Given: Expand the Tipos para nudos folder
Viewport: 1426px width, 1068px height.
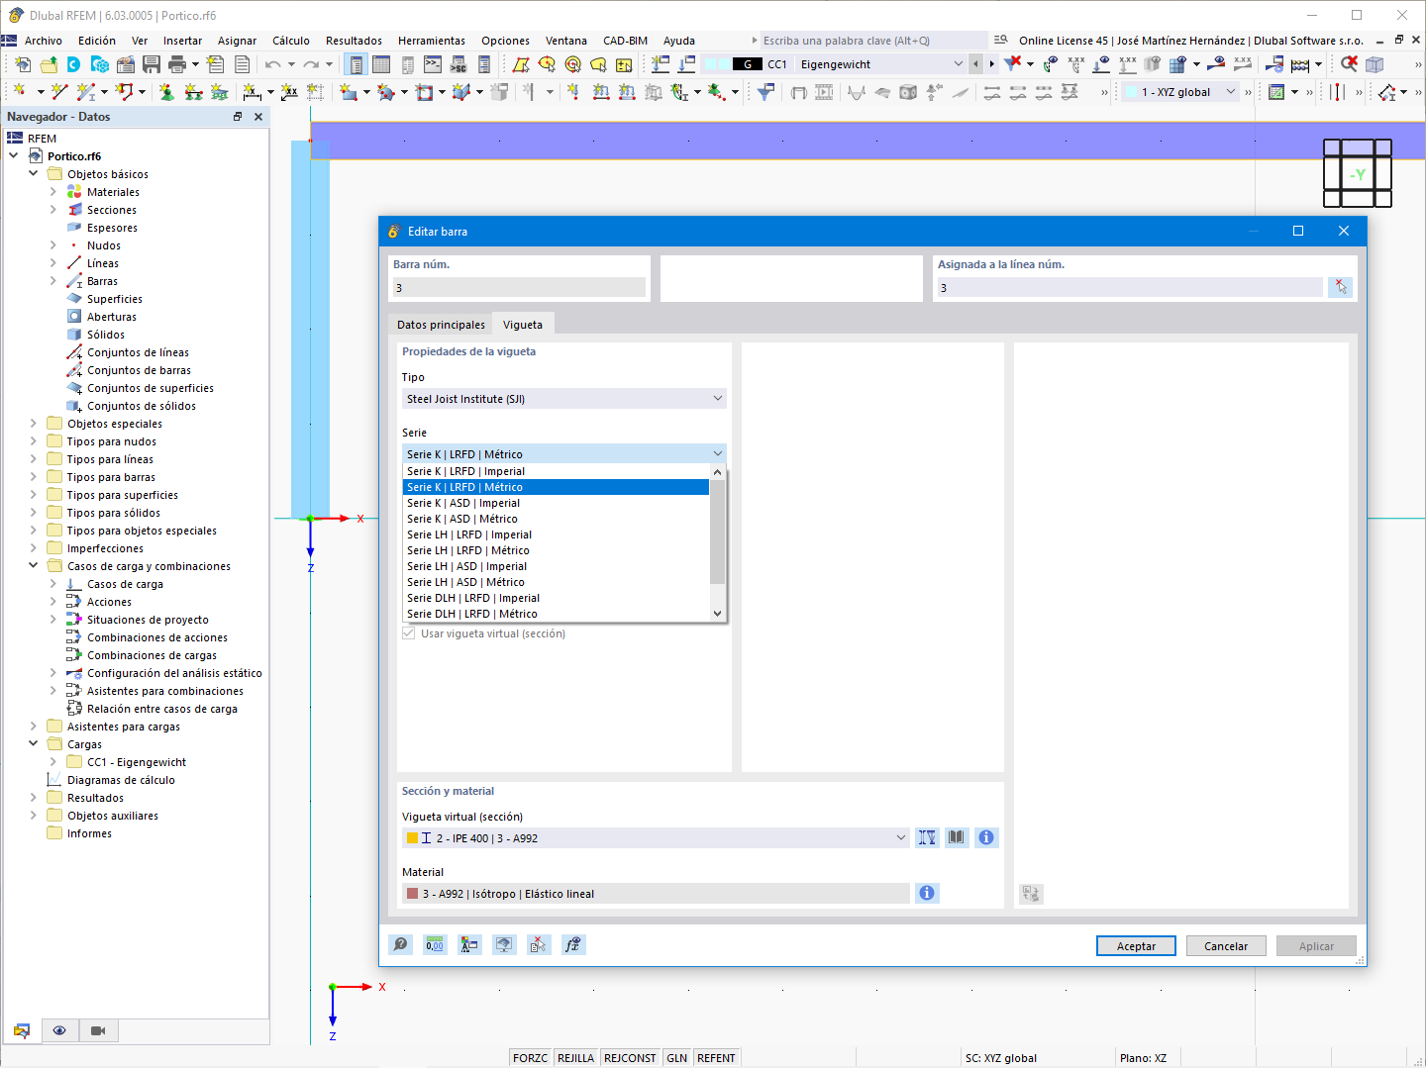Looking at the screenshot, I should coord(34,441).
